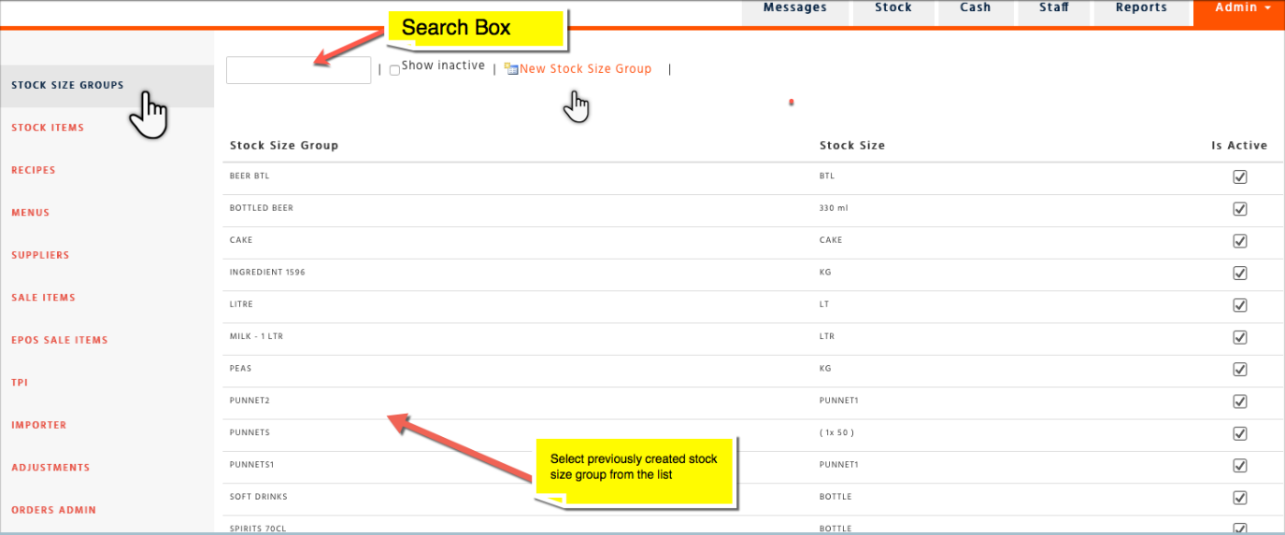The height and width of the screenshot is (535, 1285).
Task: Click the Stock Size column header
Action: (852, 146)
